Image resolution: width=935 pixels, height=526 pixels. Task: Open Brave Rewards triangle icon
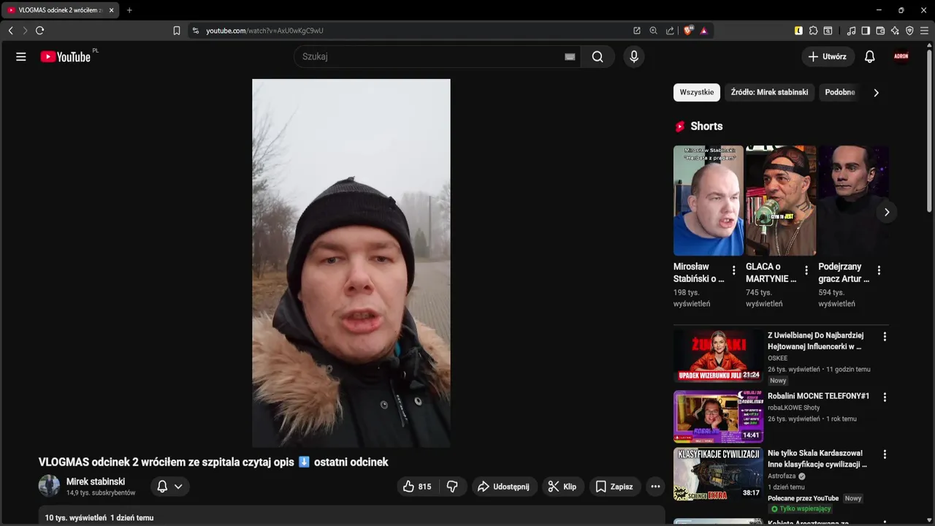coord(703,31)
